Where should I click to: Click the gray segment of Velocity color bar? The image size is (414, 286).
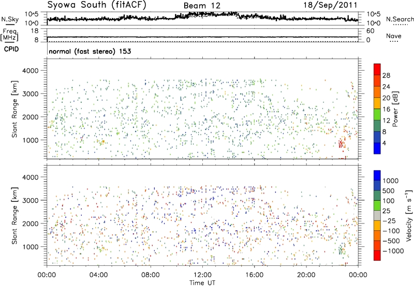pyautogui.click(x=377, y=215)
